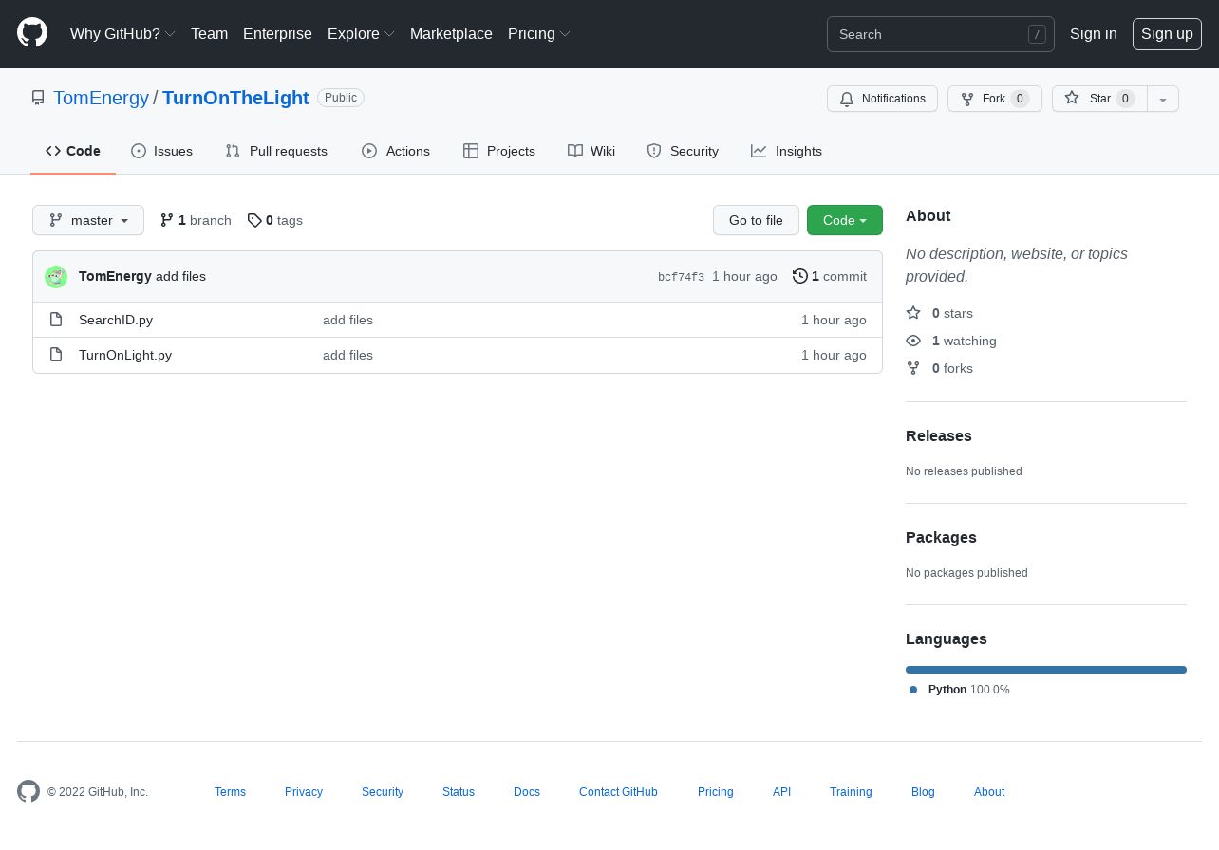Open footer Docs link
This screenshot has width=1219, height=850.
[x=527, y=791]
